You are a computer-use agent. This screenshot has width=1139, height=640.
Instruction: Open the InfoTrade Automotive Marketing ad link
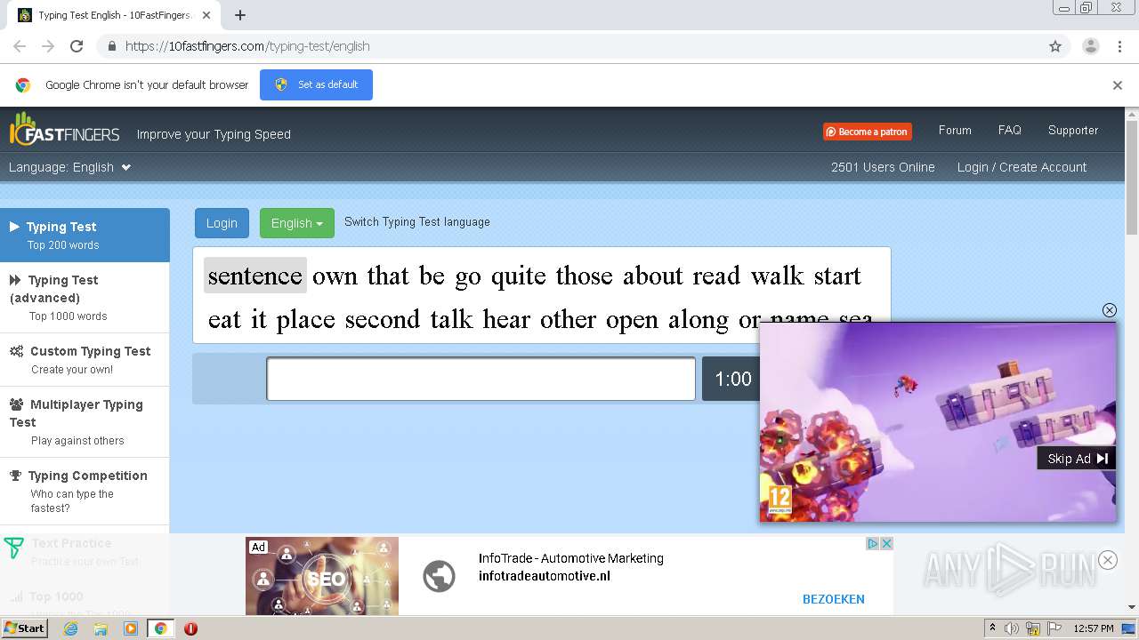570,558
